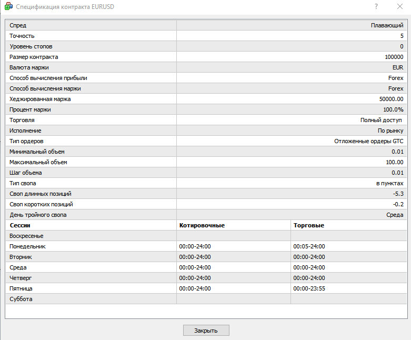Click the Сессии column header
Image resolution: width=411 pixels, height=340 pixels.
pos(20,225)
